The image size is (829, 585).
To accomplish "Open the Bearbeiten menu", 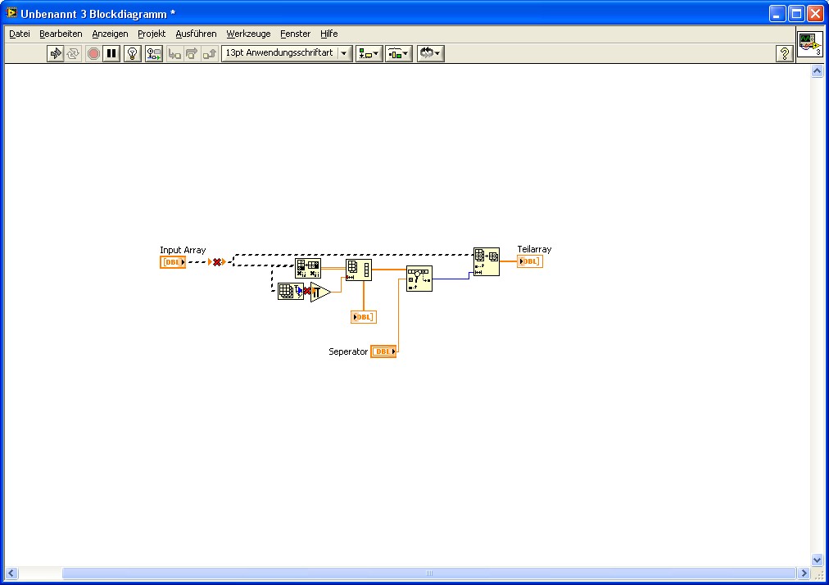I will click(x=61, y=34).
